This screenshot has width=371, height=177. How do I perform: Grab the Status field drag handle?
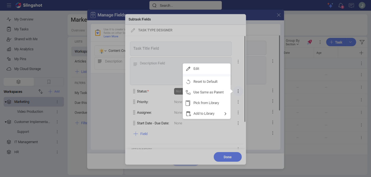click(x=134, y=91)
